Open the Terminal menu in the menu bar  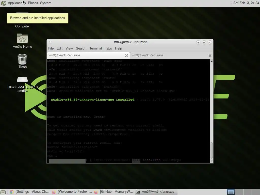tap(95, 48)
